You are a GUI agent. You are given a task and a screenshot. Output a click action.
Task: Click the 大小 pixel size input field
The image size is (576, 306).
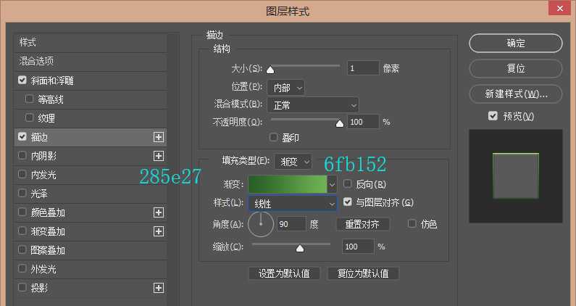click(362, 68)
